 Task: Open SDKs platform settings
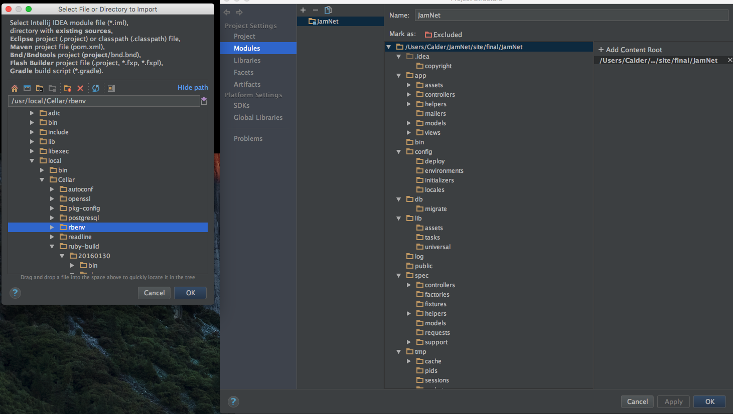pos(241,105)
